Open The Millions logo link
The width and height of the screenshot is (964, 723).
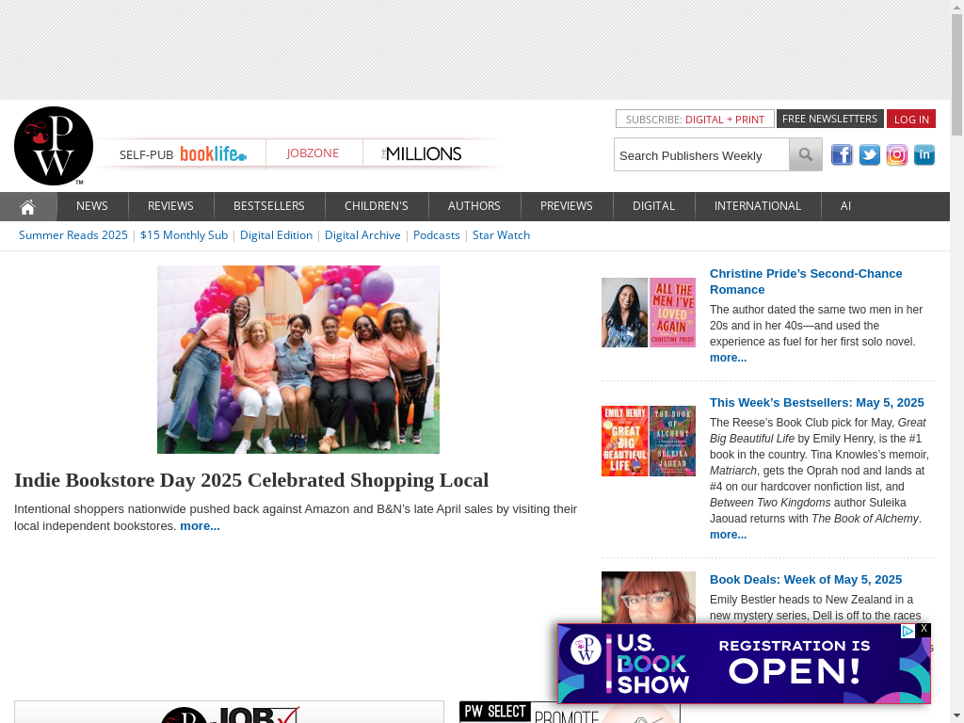click(421, 153)
